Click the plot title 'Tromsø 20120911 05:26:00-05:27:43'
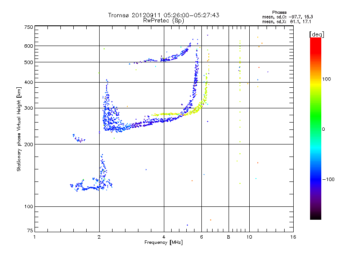The image size is (345, 258). (x=163, y=15)
